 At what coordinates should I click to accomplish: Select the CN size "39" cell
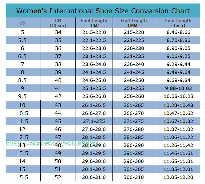(x=58, y=72)
